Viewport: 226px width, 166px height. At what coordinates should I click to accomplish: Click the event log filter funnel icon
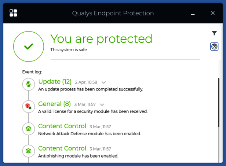[x=215, y=33]
